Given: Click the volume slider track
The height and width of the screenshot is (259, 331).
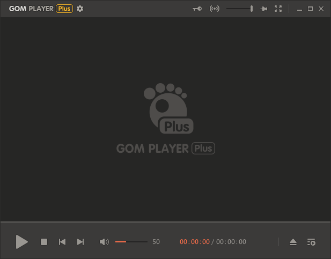Looking at the screenshot, I should click(131, 242).
